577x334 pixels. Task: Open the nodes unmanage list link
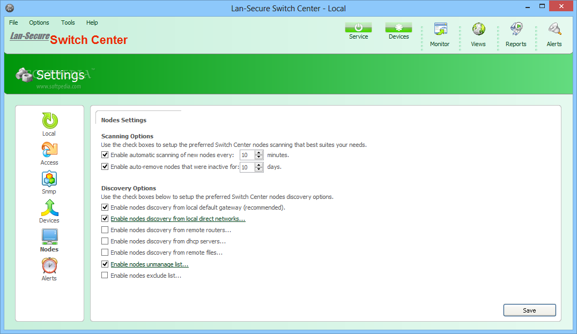150,264
